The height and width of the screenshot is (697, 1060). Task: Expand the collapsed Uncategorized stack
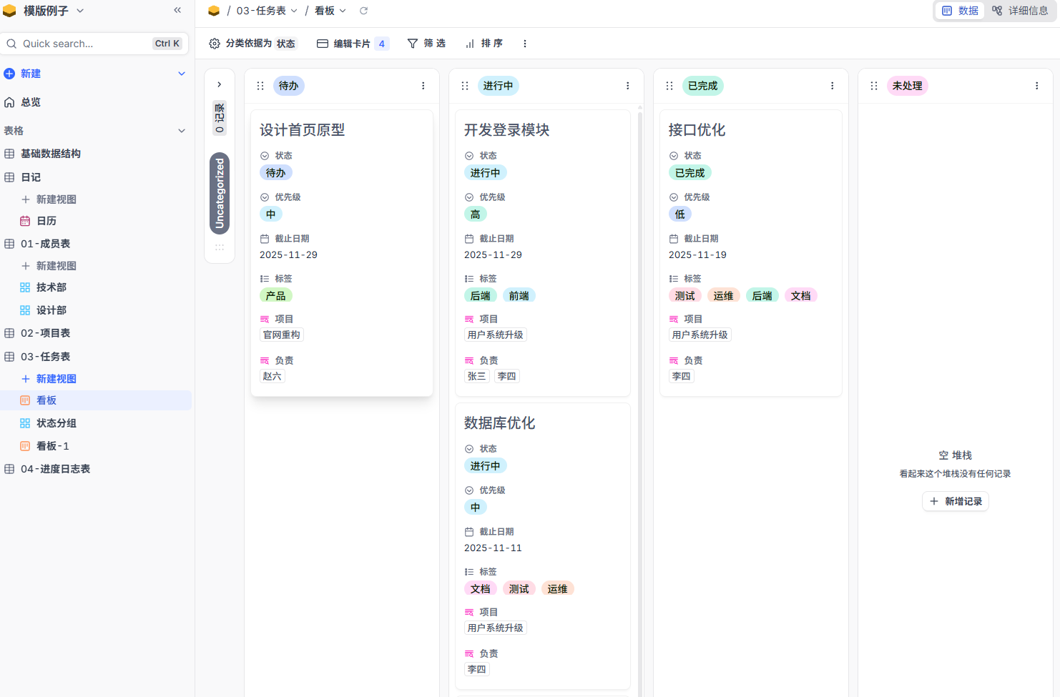220,84
